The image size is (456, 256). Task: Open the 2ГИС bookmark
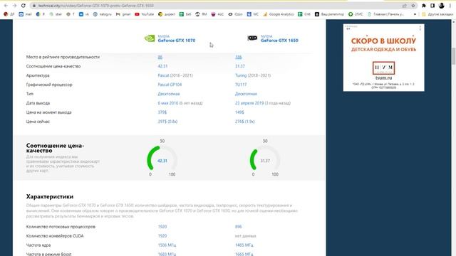point(356,14)
